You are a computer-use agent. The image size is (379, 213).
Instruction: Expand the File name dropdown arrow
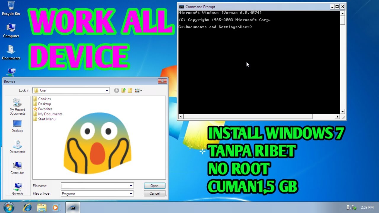[x=131, y=186]
